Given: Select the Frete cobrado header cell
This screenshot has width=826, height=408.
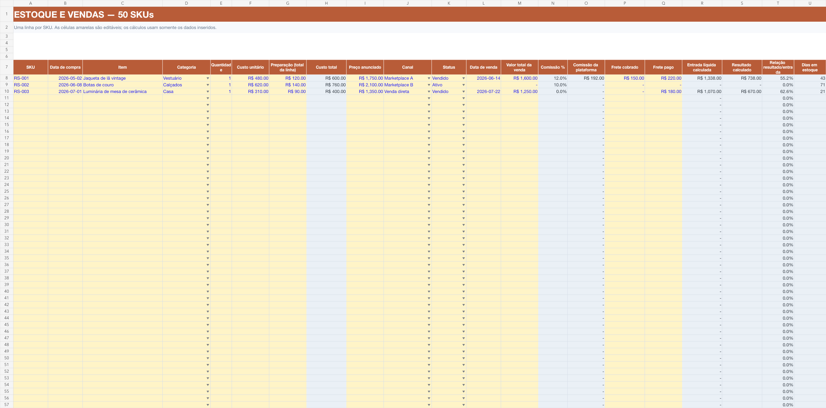Looking at the screenshot, I should click(625, 67).
